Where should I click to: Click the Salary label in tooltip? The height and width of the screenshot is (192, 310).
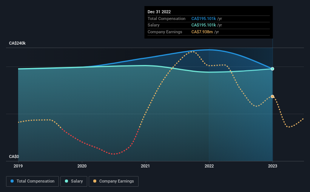coord(153,25)
